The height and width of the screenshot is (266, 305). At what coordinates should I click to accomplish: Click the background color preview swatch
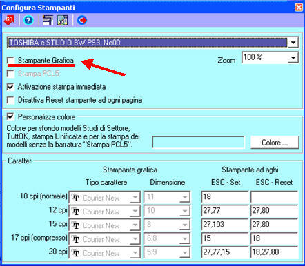(198, 143)
